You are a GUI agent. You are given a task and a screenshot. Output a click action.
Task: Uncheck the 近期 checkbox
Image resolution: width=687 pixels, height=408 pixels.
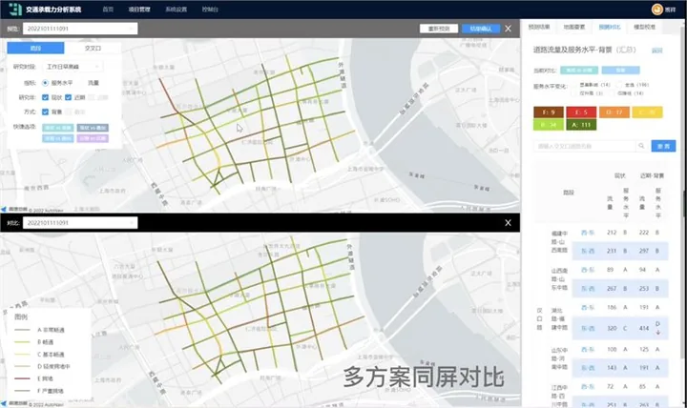click(x=69, y=97)
